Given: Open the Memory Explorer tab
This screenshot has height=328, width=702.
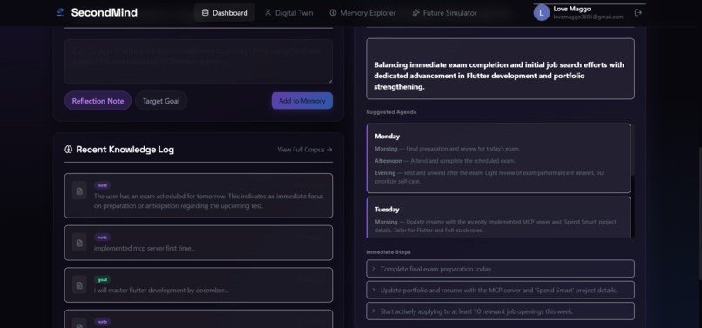Looking at the screenshot, I should point(362,12).
